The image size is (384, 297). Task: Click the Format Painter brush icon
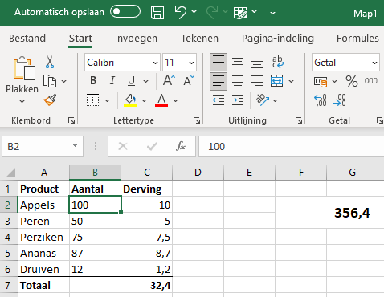[x=50, y=100]
